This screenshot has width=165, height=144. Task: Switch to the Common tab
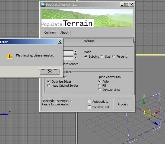(x=50, y=33)
